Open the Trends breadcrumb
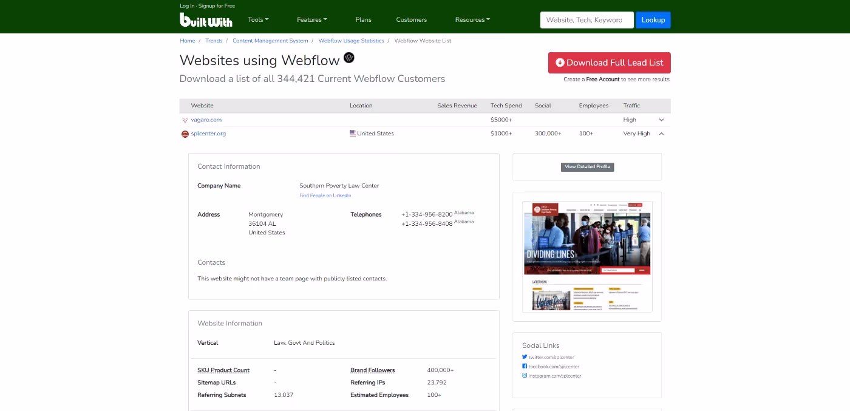The width and height of the screenshot is (850, 411). click(214, 41)
